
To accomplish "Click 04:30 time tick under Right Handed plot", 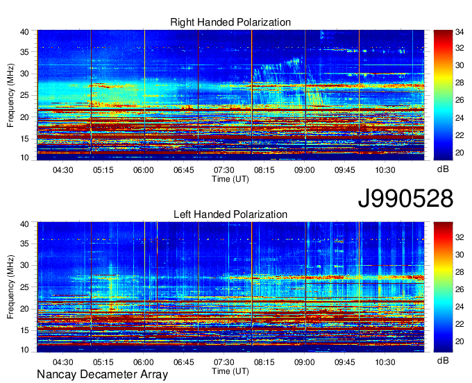I will coord(63,170).
